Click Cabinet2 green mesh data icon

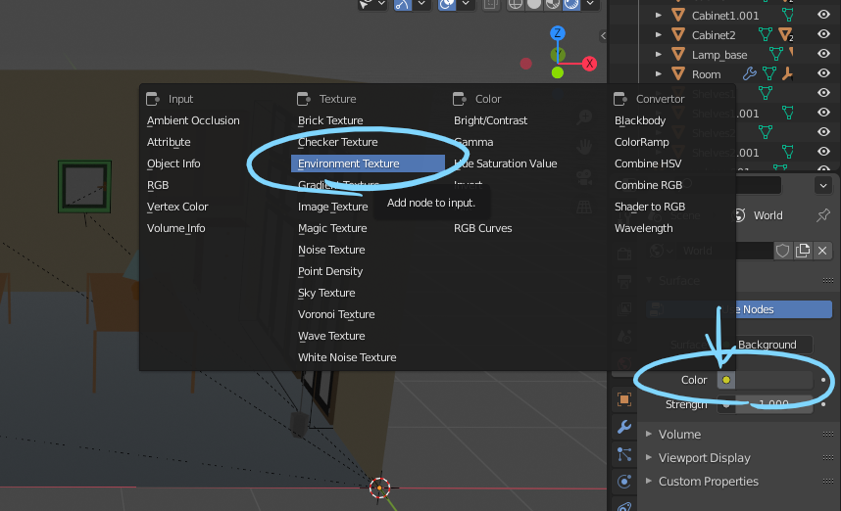click(x=766, y=35)
